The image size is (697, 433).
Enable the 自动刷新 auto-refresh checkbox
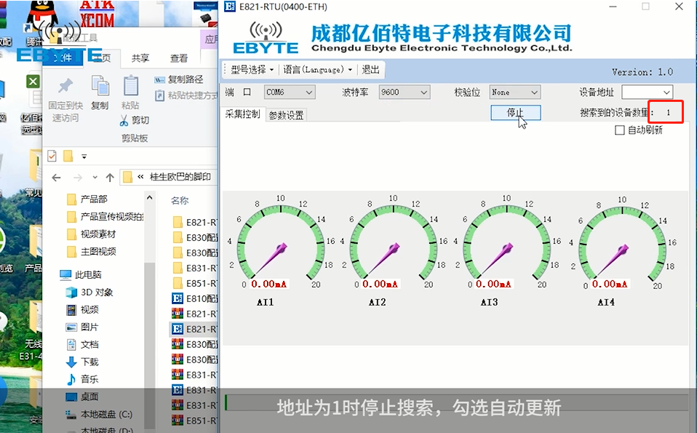click(x=620, y=130)
